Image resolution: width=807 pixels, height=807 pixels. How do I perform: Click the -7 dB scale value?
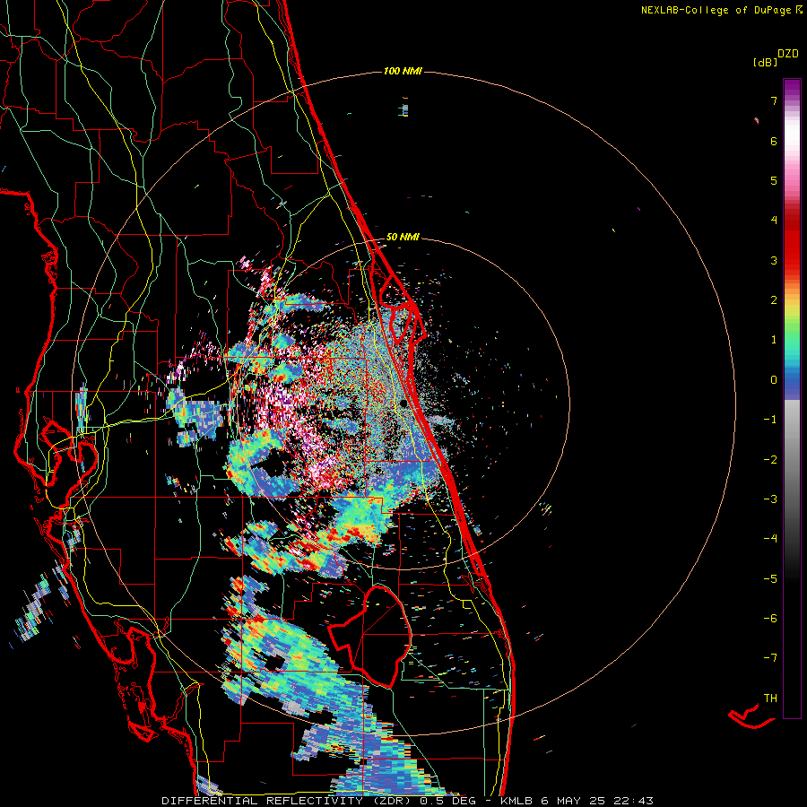(770, 658)
